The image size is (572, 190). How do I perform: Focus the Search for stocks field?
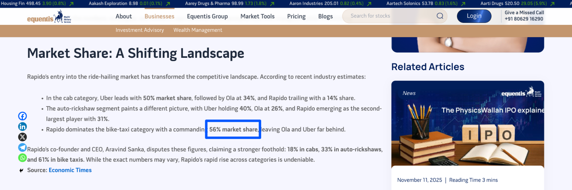[395, 16]
